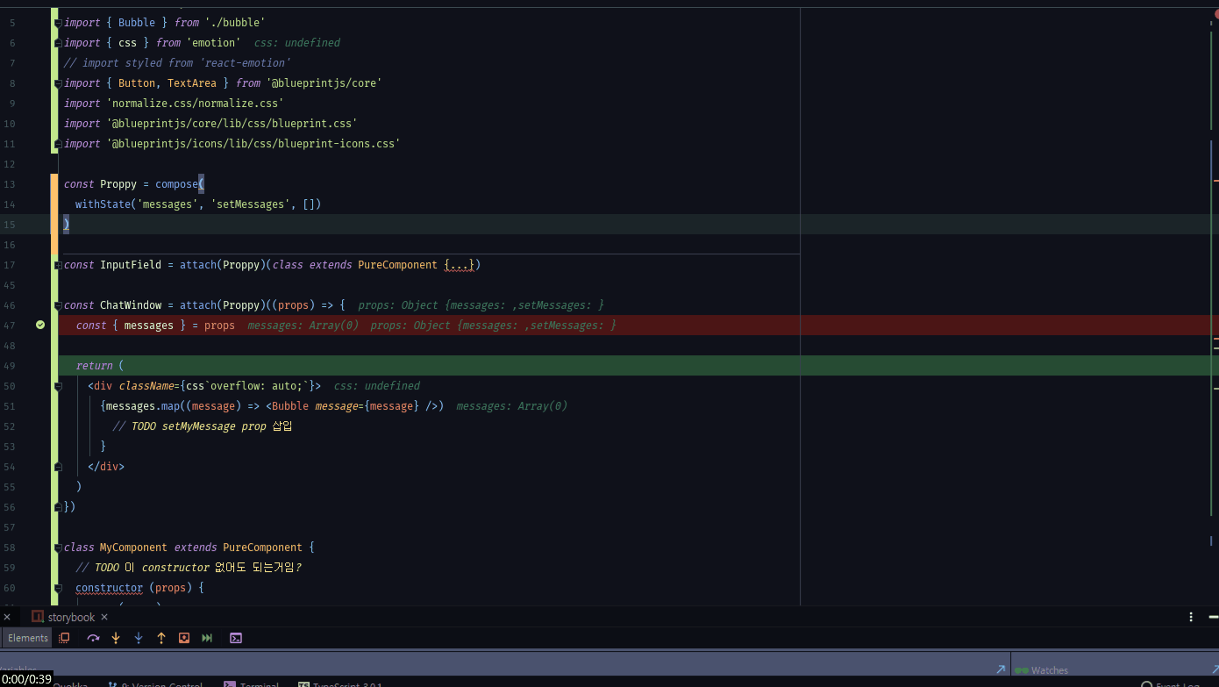Open the TypeScript 3.0.1 tool window

pos(340,684)
